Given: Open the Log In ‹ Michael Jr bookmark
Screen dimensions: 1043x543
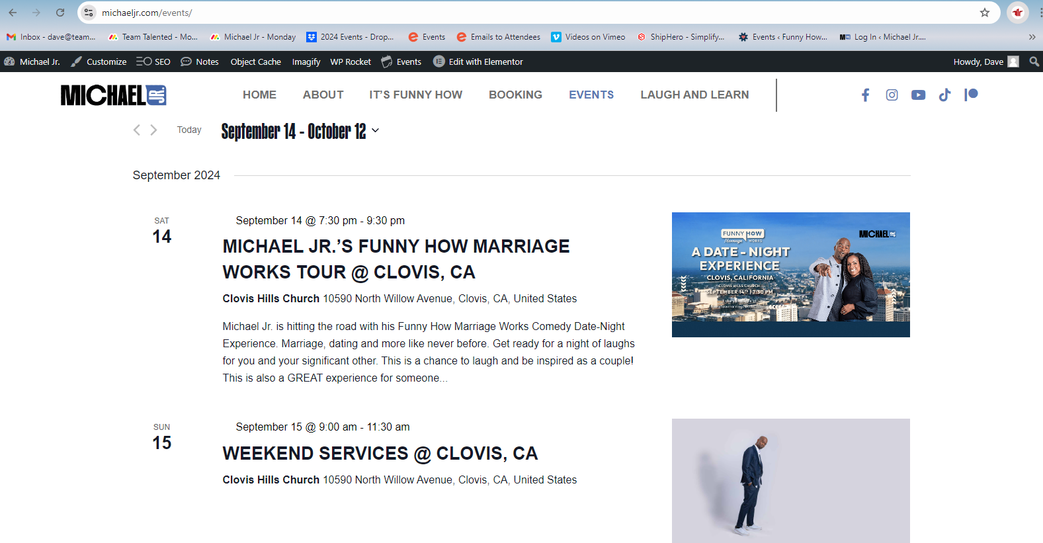Looking at the screenshot, I should [x=883, y=37].
